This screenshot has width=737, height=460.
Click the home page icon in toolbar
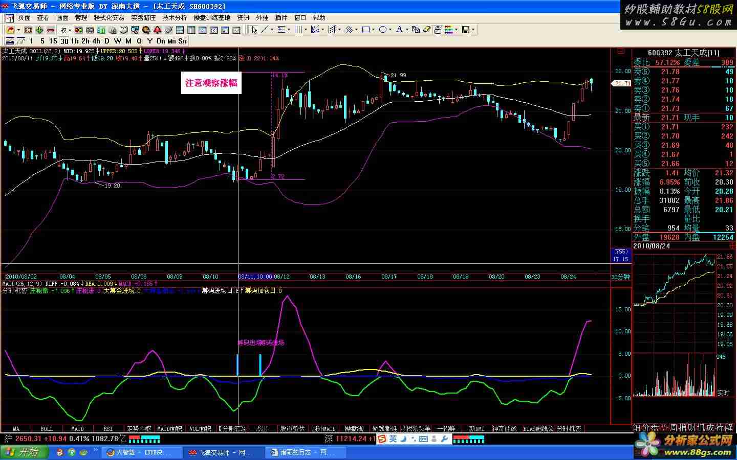(10, 30)
